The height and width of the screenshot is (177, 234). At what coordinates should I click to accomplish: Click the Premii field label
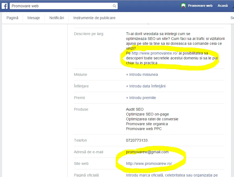(79, 98)
